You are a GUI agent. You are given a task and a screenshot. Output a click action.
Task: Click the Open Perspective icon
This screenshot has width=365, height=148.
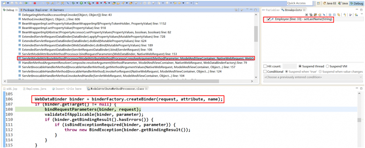point(318,3)
